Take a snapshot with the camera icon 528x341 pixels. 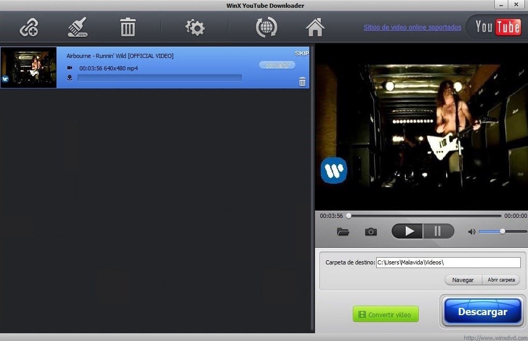click(371, 232)
